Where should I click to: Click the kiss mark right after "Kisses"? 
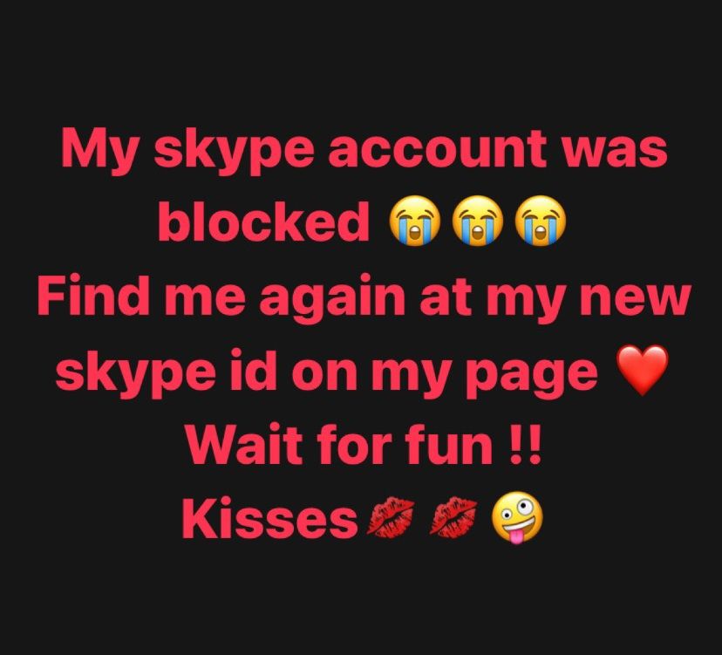pyautogui.click(x=390, y=517)
